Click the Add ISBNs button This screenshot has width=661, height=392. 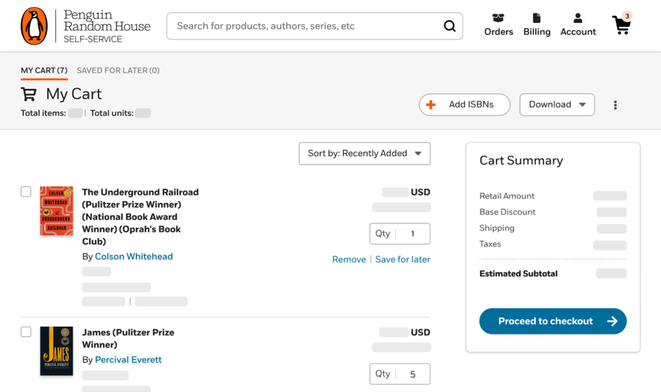coord(464,105)
